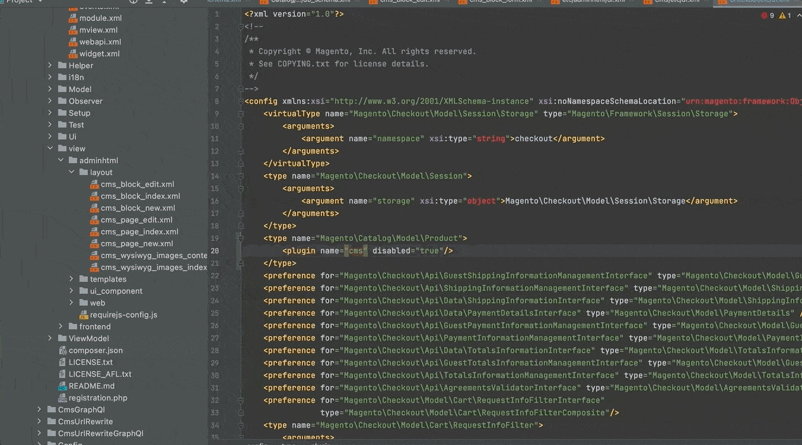Click the composer.json file icon
The height and width of the screenshot is (445, 802).
pos(62,351)
